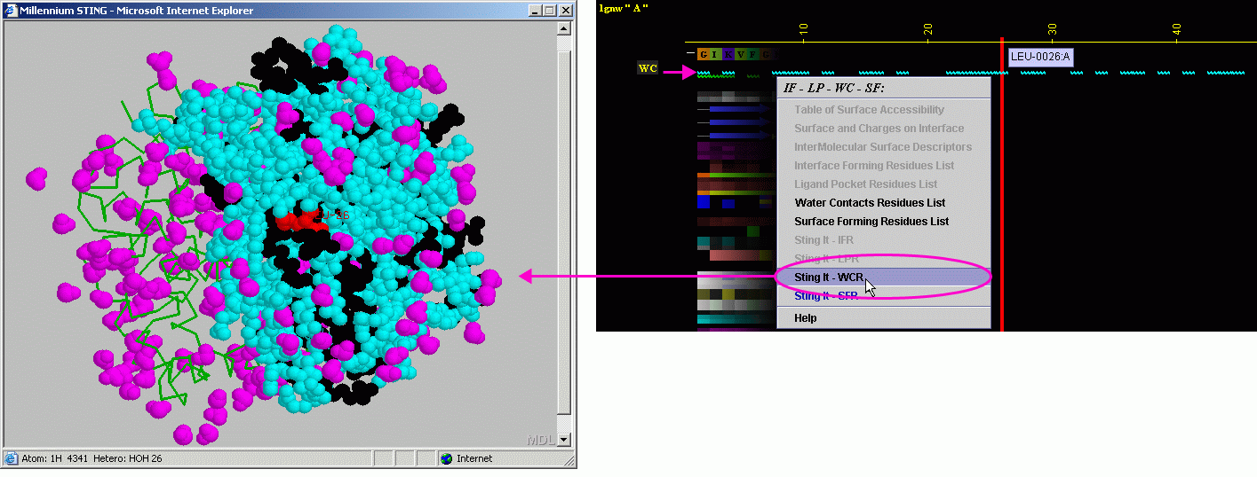Click the scroll up arrow in Millennium STING window
This screenshot has width=1257, height=477.
click(564, 28)
